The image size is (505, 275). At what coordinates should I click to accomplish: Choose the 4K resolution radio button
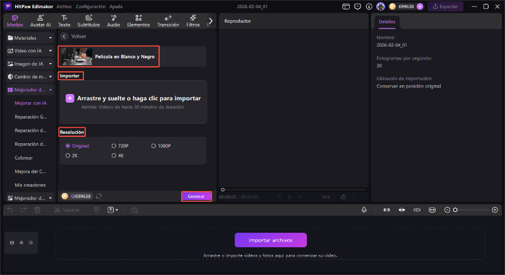114,155
